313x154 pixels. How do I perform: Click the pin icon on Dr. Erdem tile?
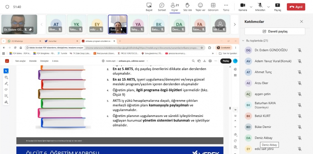tap(30, 30)
